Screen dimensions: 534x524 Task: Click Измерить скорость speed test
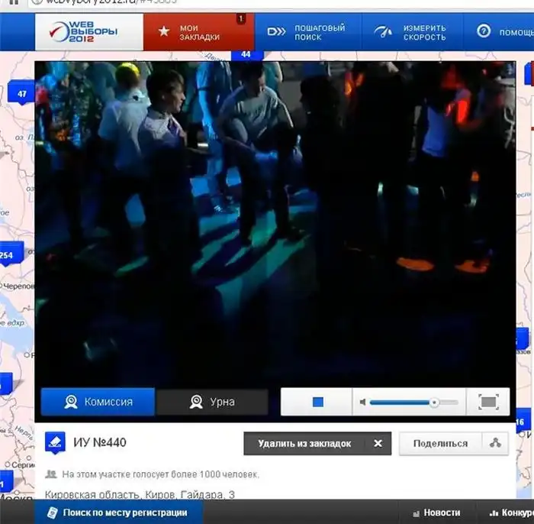tap(412, 32)
